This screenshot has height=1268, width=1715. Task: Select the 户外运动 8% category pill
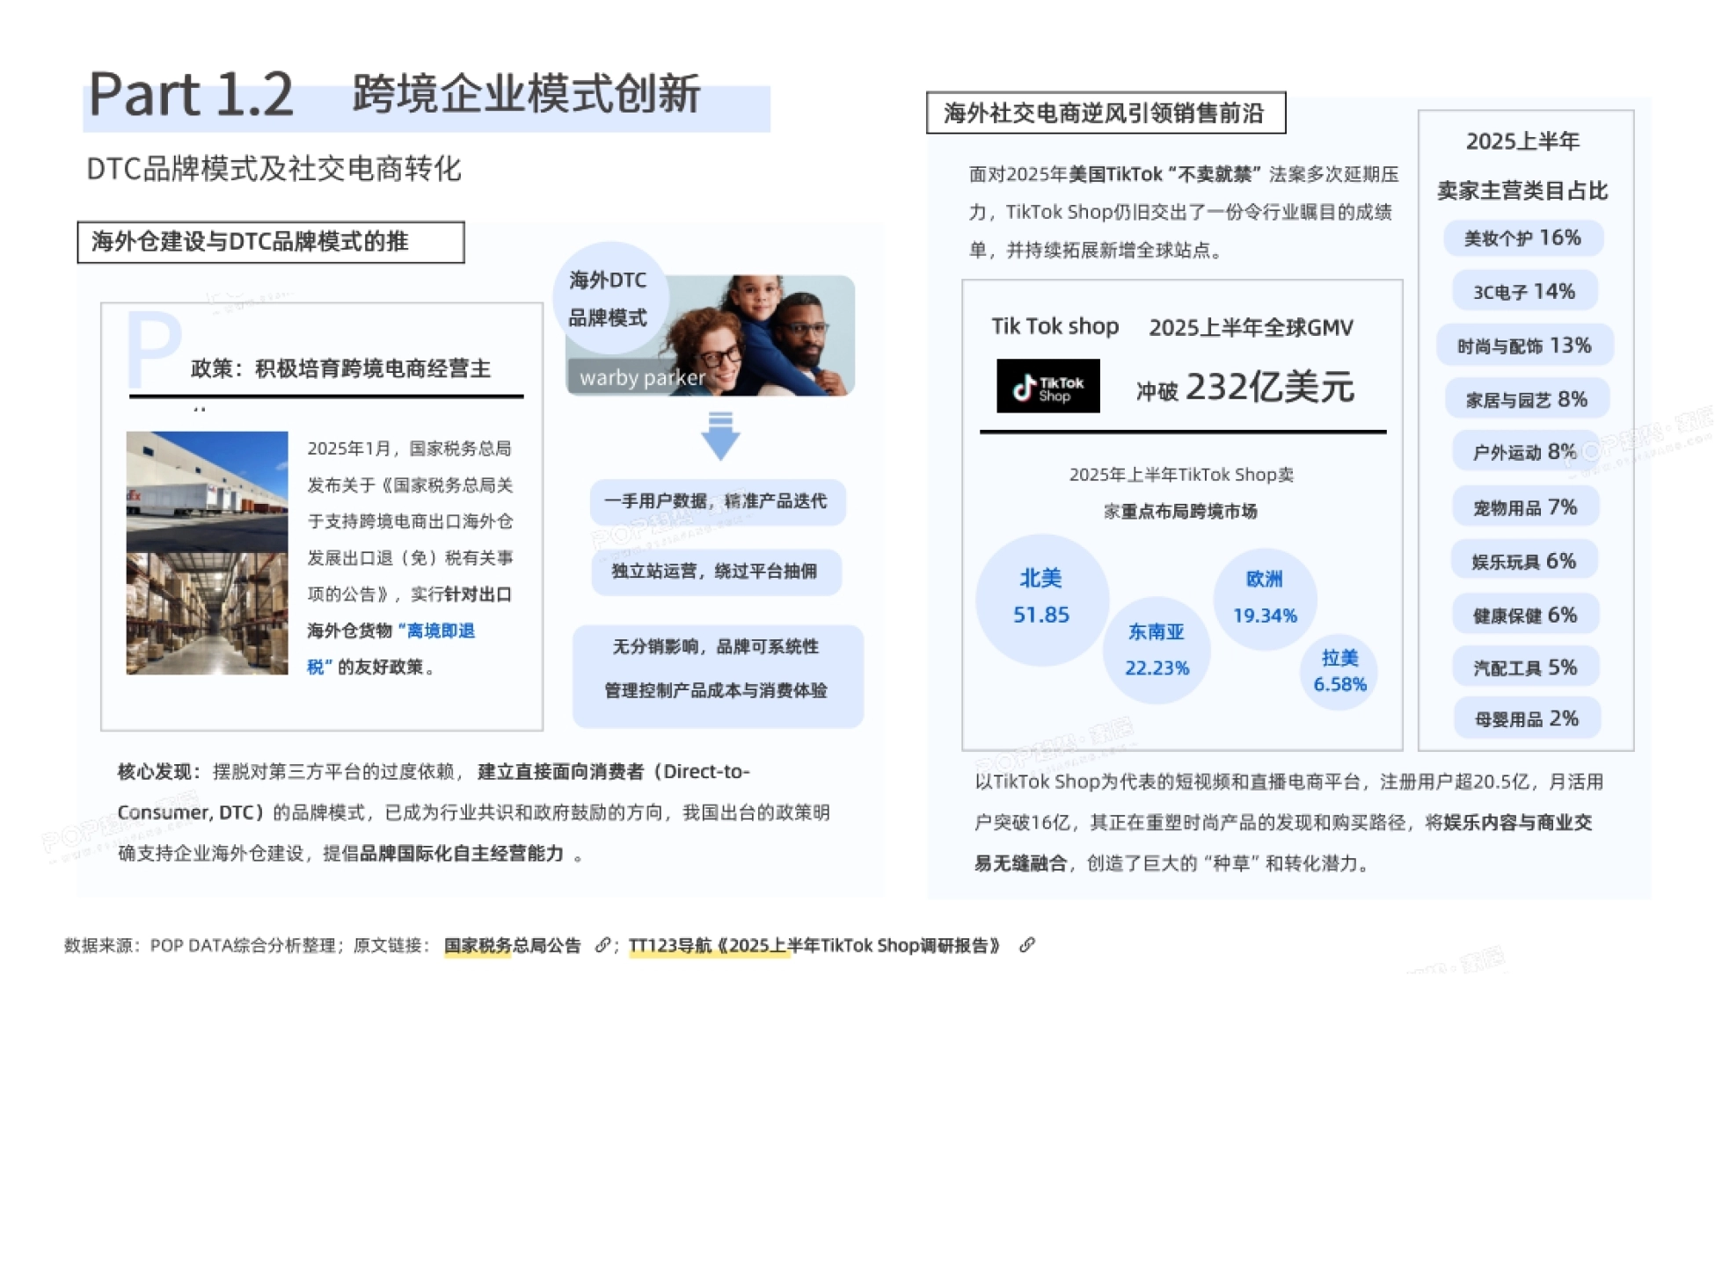pyautogui.click(x=1525, y=452)
